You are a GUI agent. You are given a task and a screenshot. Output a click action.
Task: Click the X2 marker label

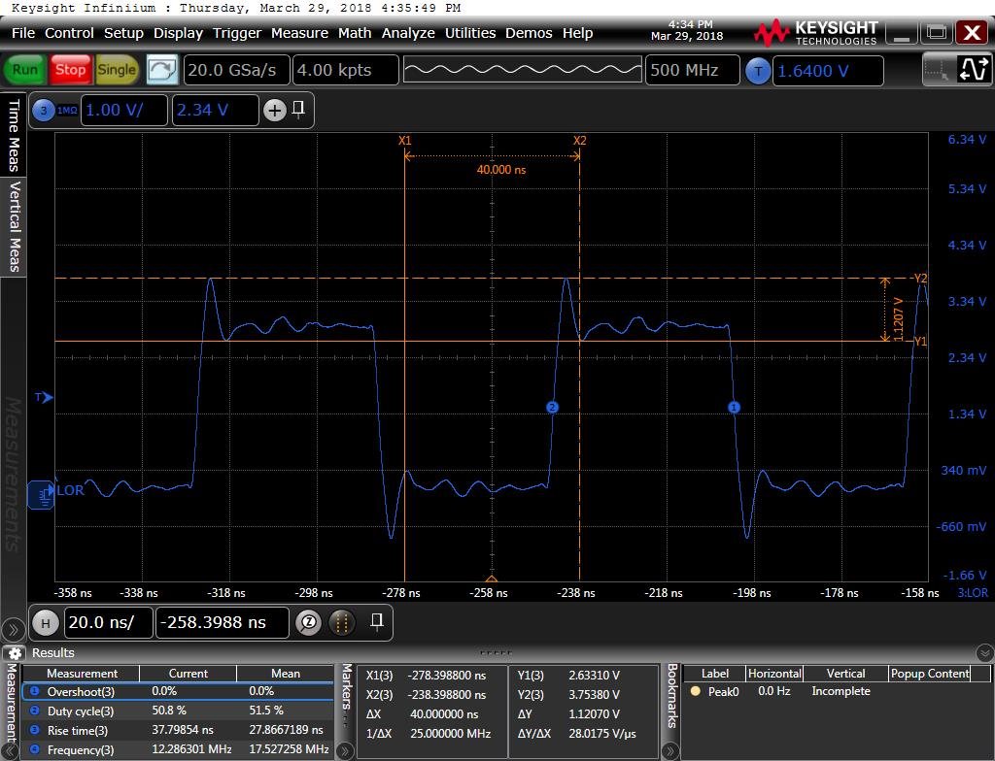tap(579, 140)
